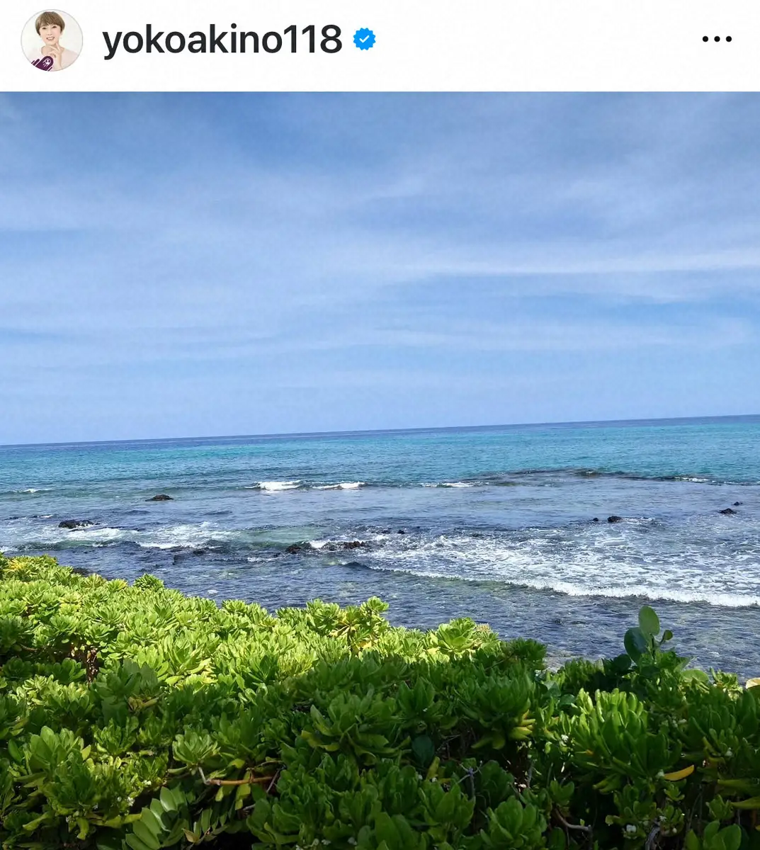The height and width of the screenshot is (850, 760).
Task: Click the ocean horizon line in photo
Action: 380,430
